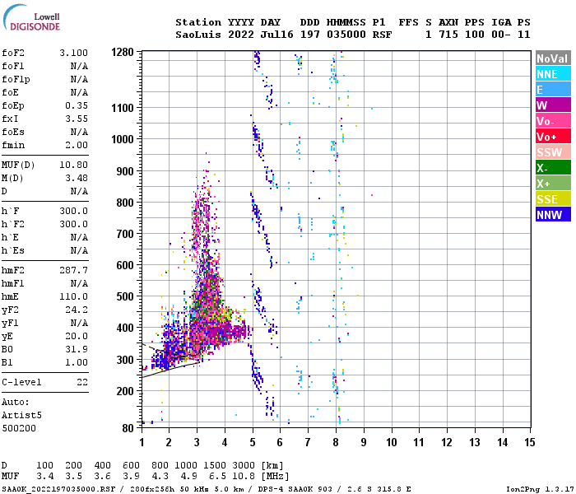Click the B0 value 31.9
The image size is (576, 494).
pos(77,349)
